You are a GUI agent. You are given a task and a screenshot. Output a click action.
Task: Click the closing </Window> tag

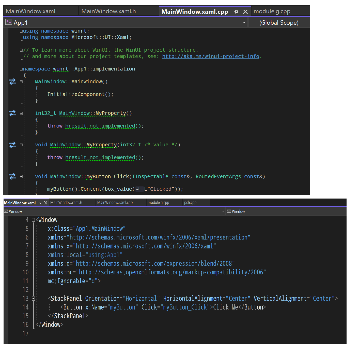pyautogui.click(x=49, y=325)
